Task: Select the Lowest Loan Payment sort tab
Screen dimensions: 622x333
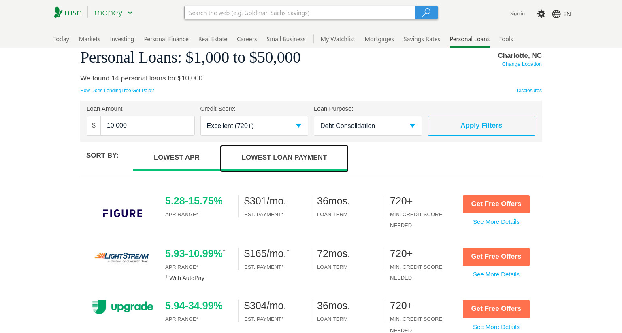Action: click(x=284, y=158)
